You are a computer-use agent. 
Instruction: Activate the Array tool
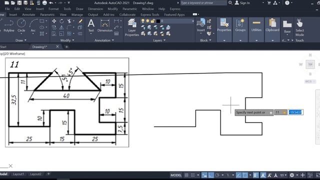click(x=69, y=33)
